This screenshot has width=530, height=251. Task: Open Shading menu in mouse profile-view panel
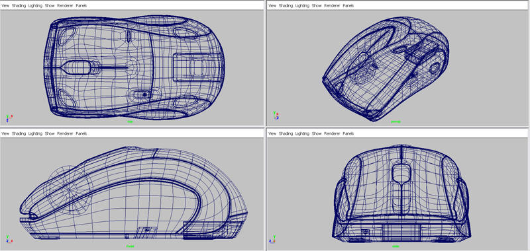coord(19,133)
